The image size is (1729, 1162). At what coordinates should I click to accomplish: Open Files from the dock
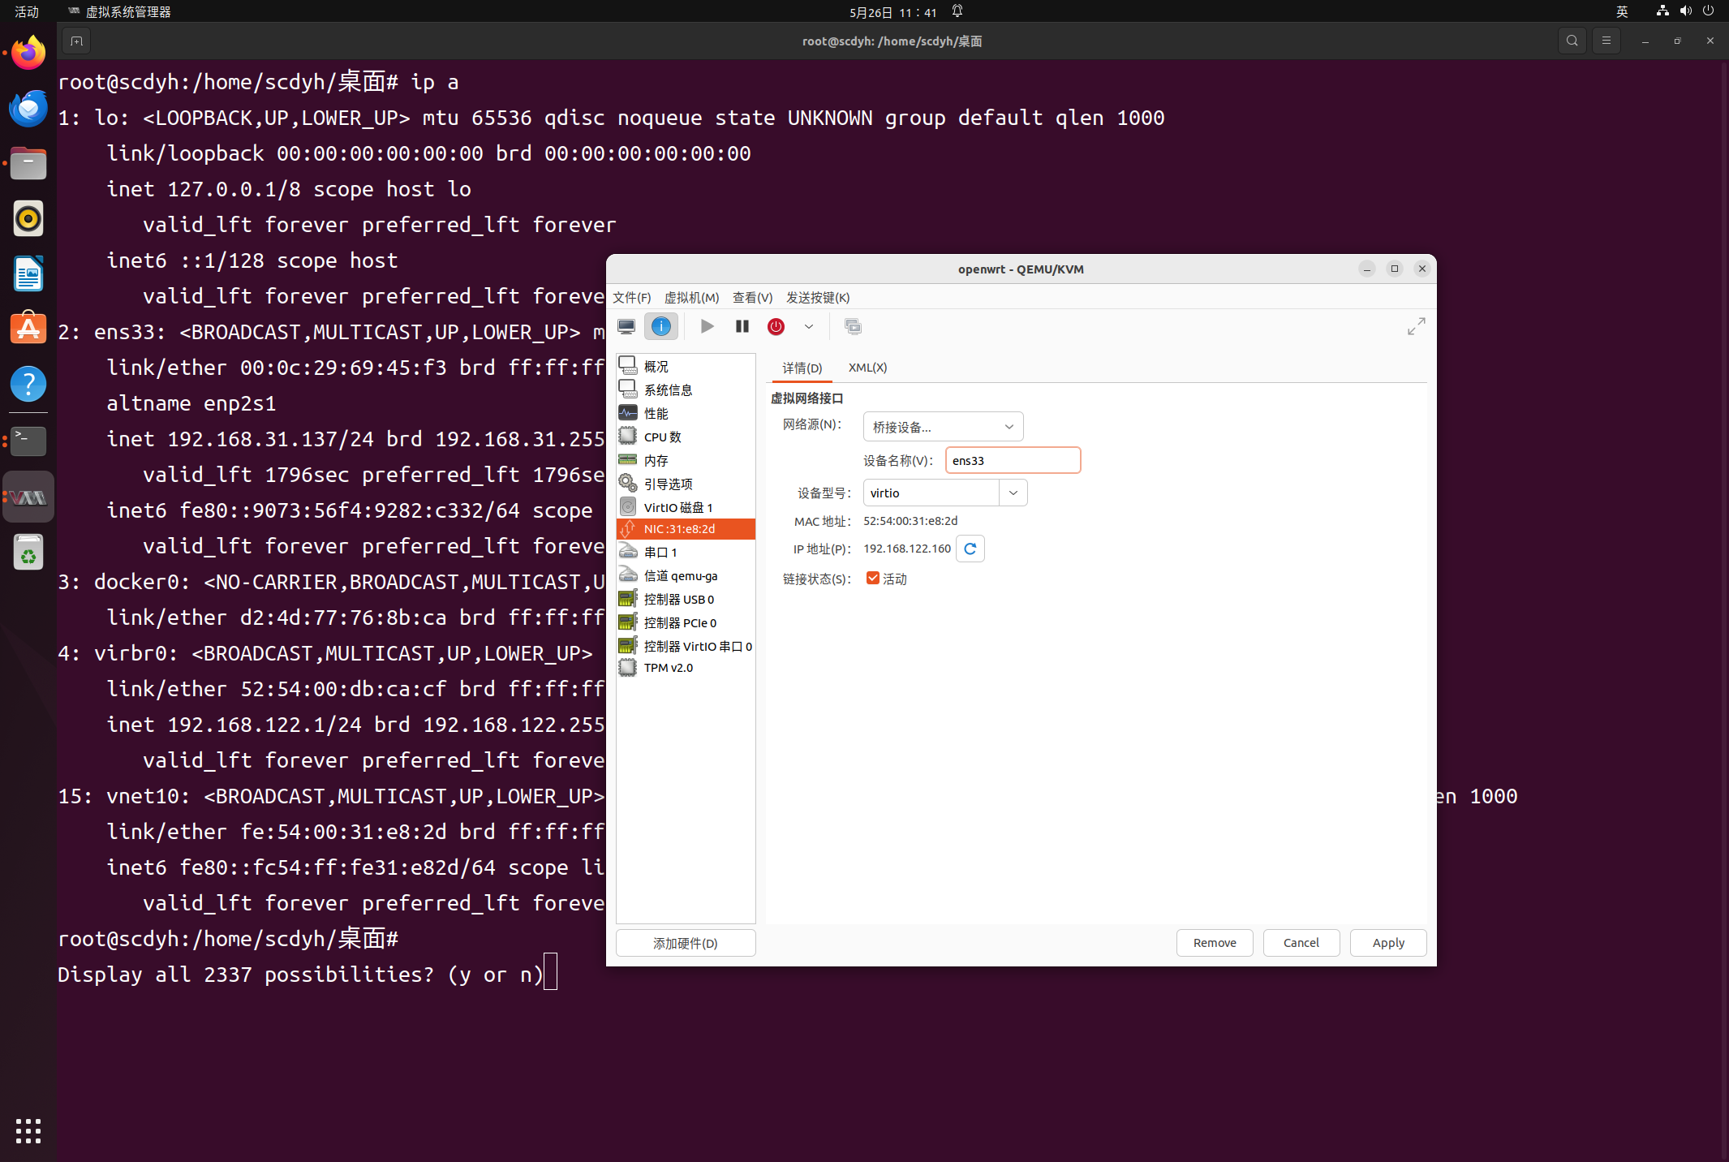28,164
